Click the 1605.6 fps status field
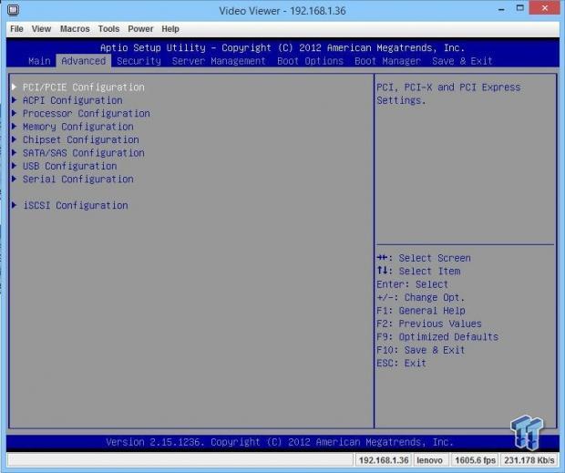 point(475,460)
